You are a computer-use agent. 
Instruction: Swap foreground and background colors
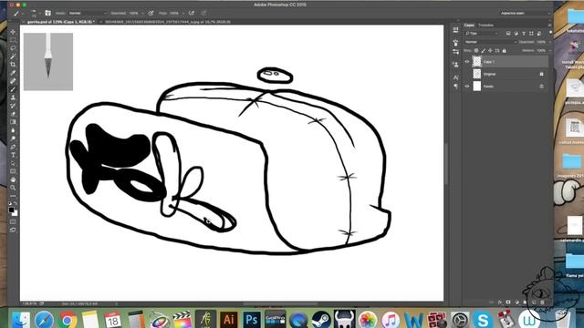[x=16, y=204]
